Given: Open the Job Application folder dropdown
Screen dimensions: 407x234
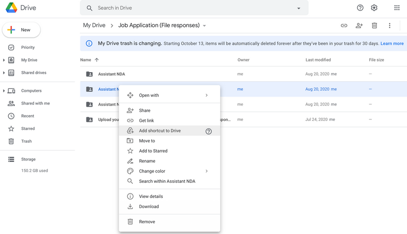Looking at the screenshot, I should click(205, 25).
